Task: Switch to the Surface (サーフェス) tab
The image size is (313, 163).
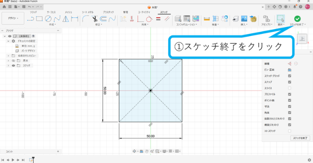Action: pos(51,12)
